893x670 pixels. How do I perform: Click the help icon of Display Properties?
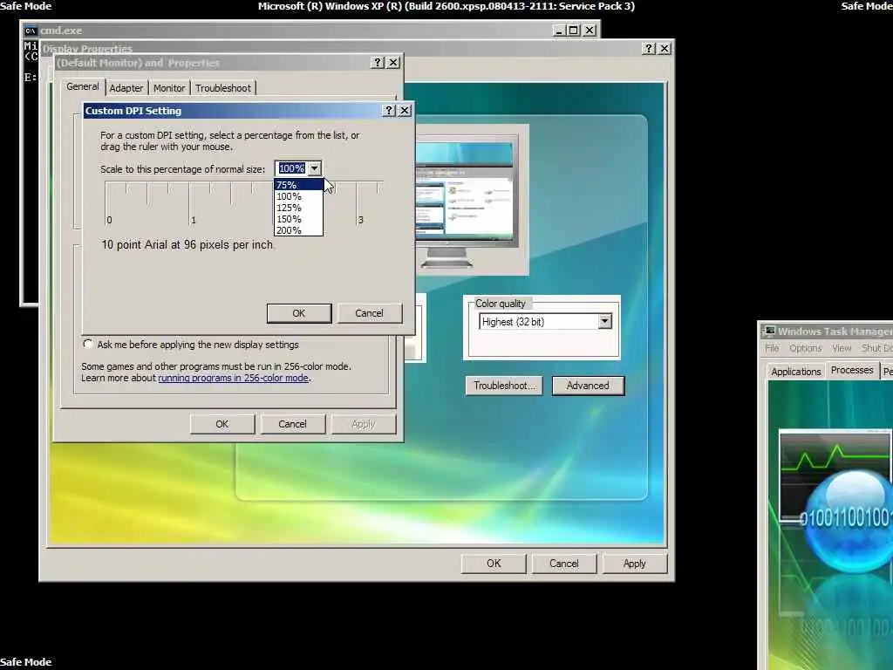click(x=649, y=49)
